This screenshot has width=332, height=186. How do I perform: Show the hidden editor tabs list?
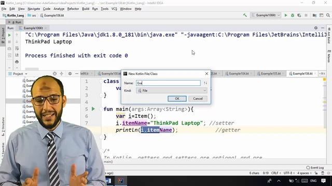tap(322, 73)
